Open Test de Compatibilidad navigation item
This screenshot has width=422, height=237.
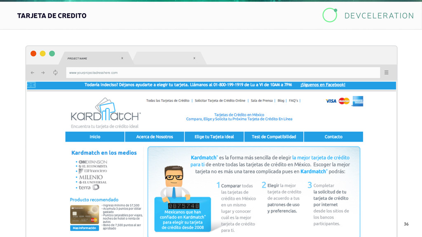point(274,137)
